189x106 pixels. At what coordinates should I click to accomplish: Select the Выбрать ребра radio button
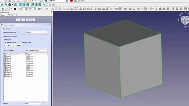(5, 42)
